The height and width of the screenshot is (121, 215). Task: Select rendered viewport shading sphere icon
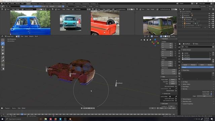click(169, 36)
